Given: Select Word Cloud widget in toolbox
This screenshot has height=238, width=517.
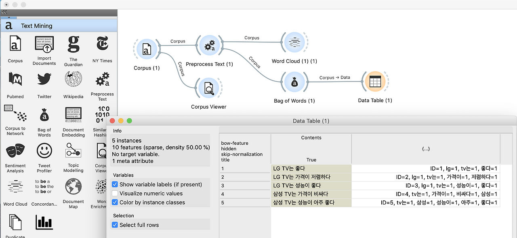Looking at the screenshot, I should pyautogui.click(x=15, y=192).
